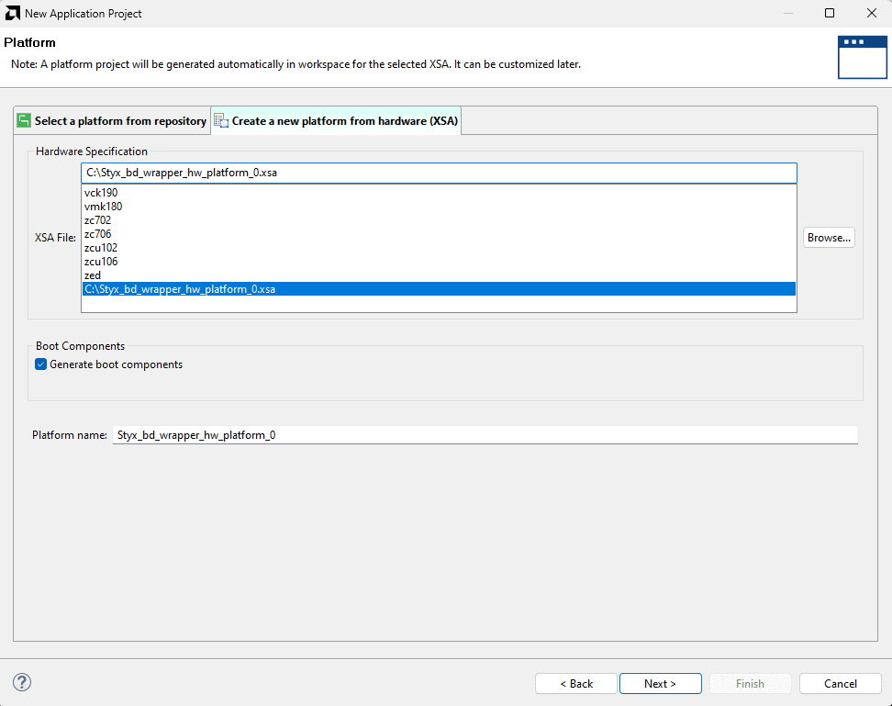
Task: Pick zed from the XSA dropdown list
Action: point(93,275)
